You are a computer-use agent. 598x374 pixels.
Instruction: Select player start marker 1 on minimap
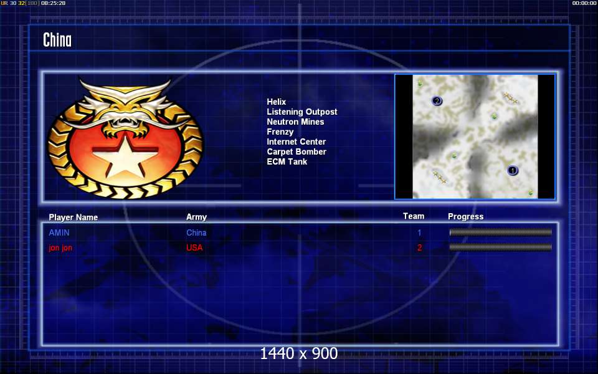pos(513,170)
